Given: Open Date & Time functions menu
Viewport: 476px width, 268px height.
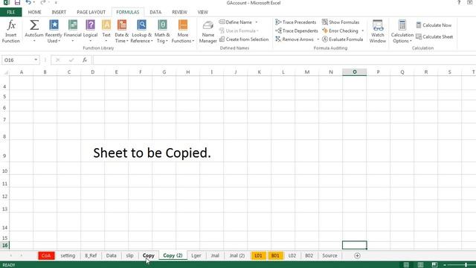Looking at the screenshot, I should (122, 31).
